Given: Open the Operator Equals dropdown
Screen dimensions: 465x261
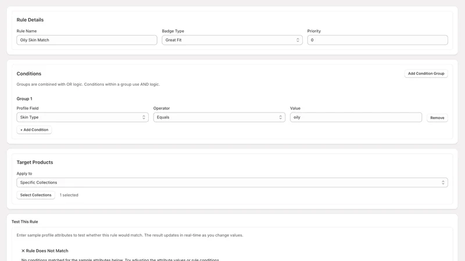Looking at the screenshot, I should (x=219, y=117).
